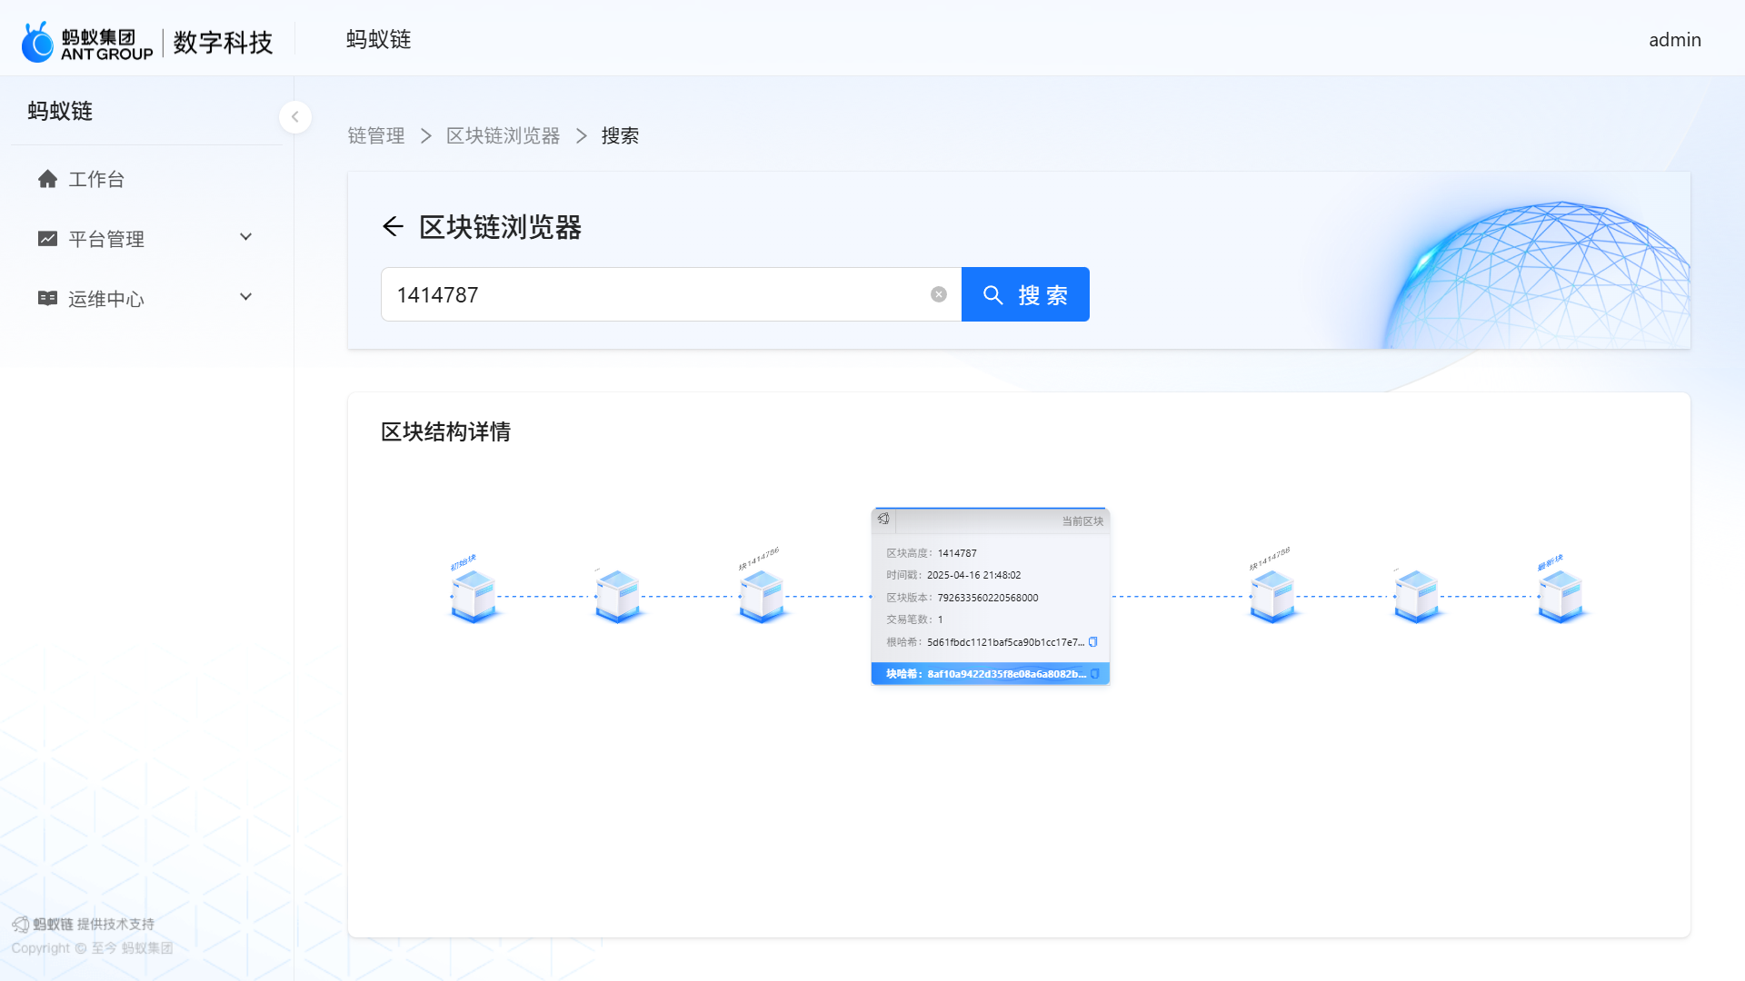The height and width of the screenshot is (981, 1745).
Task: Click the block 1414786 cube icon
Action: tap(762, 597)
